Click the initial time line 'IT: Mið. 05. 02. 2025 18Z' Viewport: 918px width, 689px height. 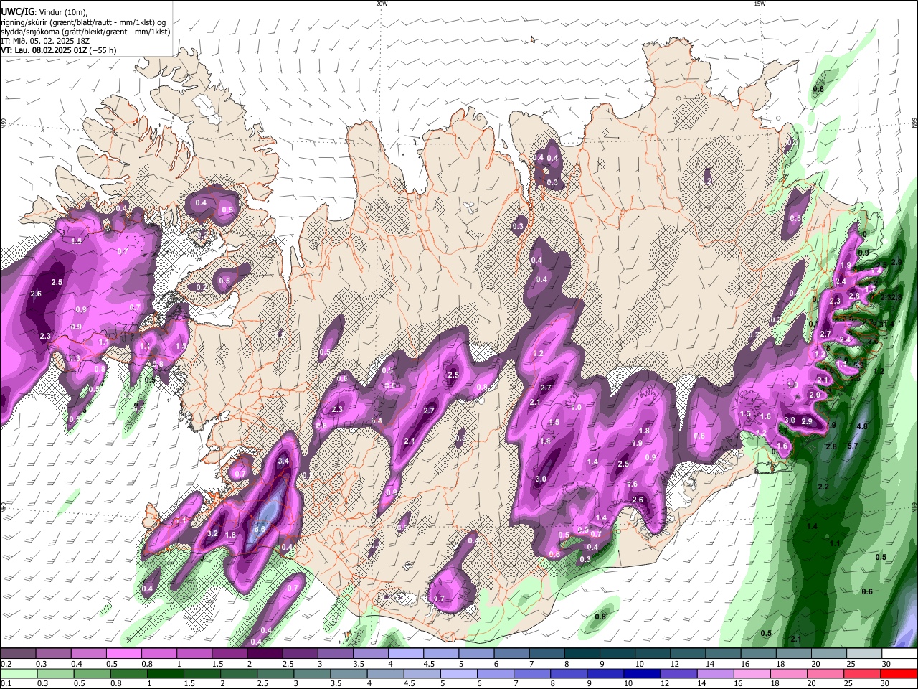pyautogui.click(x=44, y=41)
